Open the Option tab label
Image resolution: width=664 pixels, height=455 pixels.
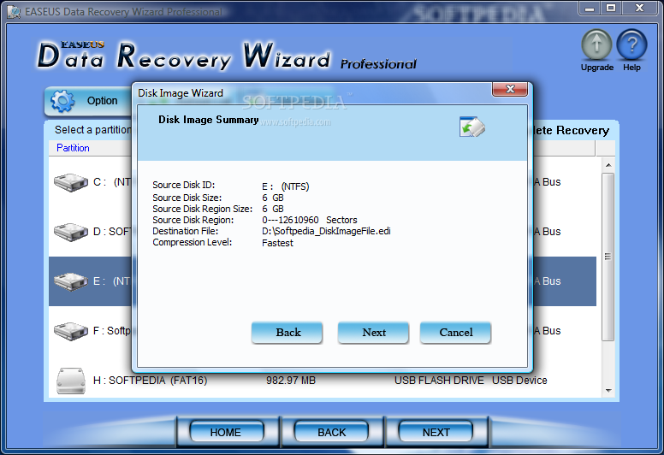102,101
